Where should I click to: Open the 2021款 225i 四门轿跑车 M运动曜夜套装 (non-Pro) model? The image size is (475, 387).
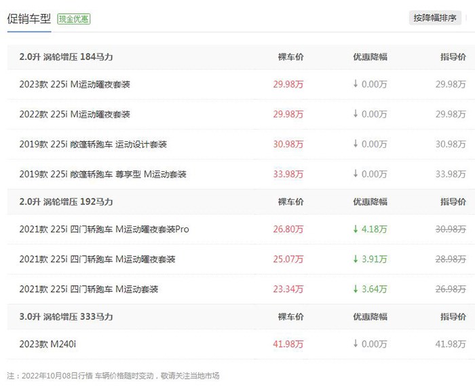(x=97, y=259)
